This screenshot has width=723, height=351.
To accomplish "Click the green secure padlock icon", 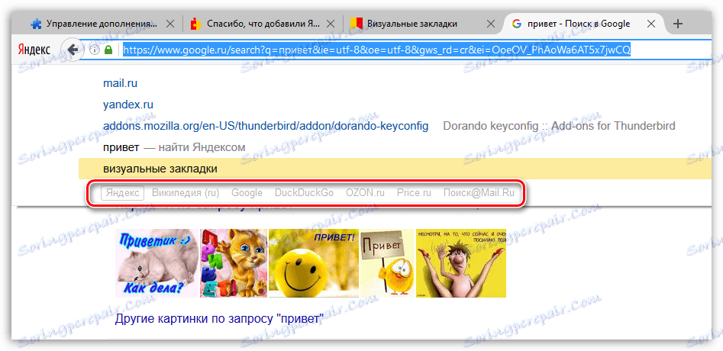I will click(x=108, y=50).
